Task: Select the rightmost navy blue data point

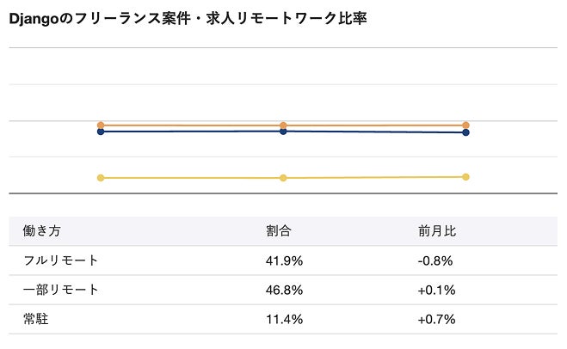Action: coord(465,132)
